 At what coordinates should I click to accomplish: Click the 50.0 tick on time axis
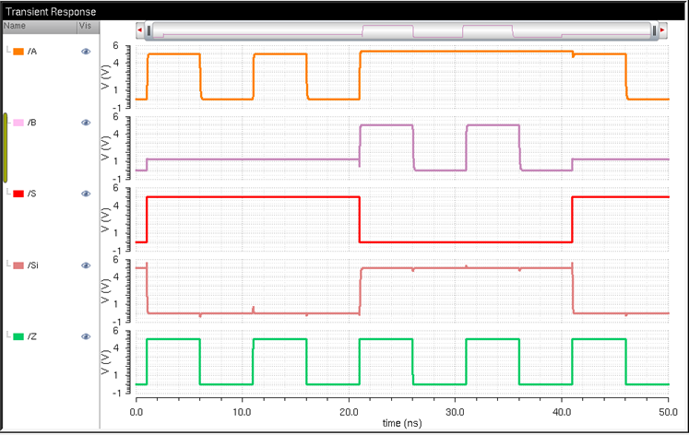668,412
